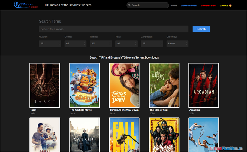Expand the Genre dropdown
This screenshot has width=247, height=152.
pyautogui.click(x=75, y=44)
